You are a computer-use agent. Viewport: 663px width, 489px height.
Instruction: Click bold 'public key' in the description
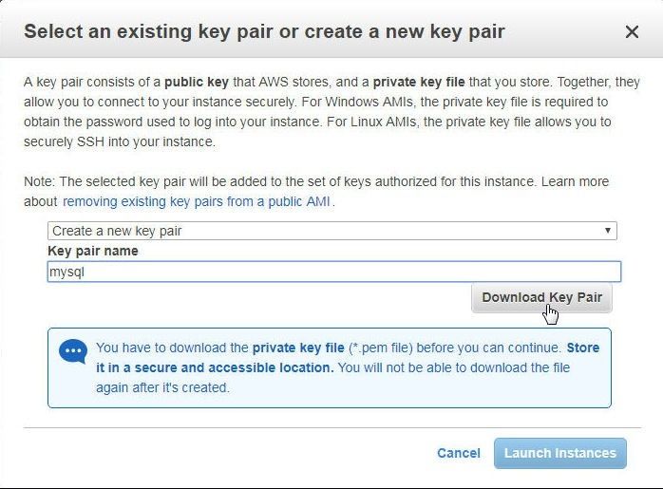pyautogui.click(x=197, y=82)
